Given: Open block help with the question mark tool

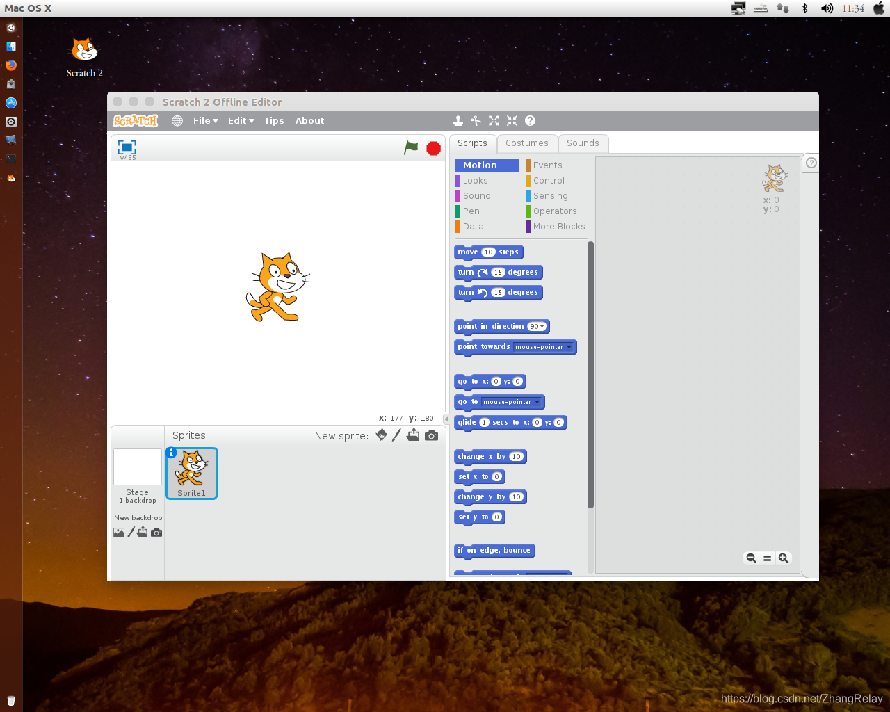Looking at the screenshot, I should [530, 120].
